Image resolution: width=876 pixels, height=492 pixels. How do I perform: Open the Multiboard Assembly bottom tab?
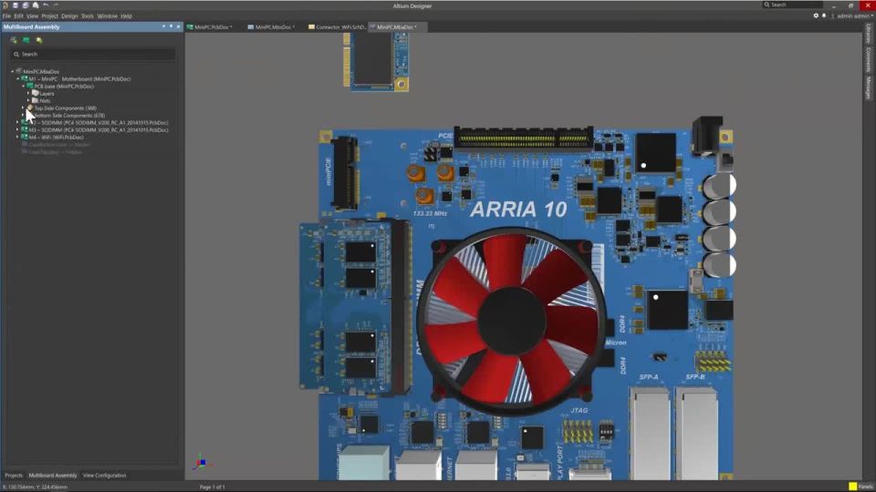pos(53,476)
